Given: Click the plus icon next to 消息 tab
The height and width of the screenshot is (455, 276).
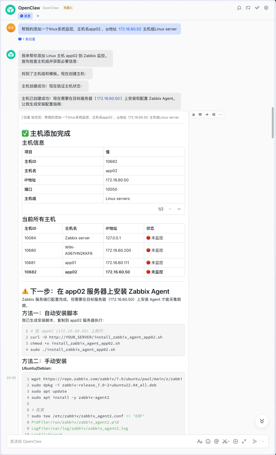Looking at the screenshot, I should point(38,16).
